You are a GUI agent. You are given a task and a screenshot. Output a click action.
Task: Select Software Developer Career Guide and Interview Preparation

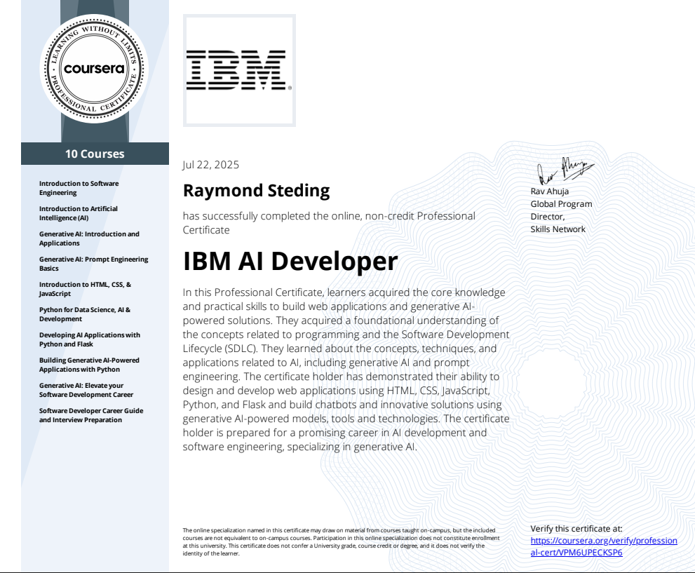pos(93,414)
